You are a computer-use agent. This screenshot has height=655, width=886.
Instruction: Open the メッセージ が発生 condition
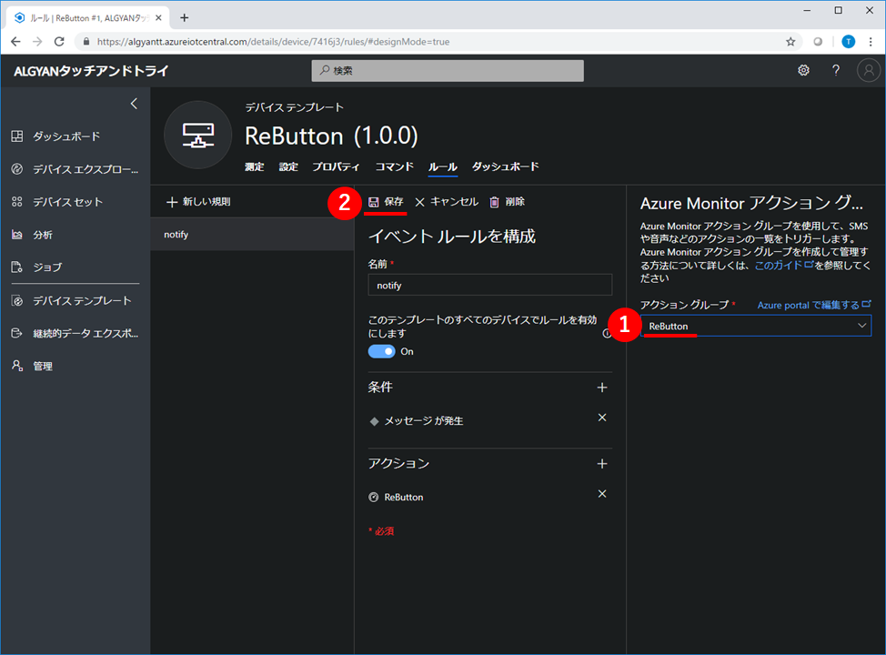click(x=424, y=421)
